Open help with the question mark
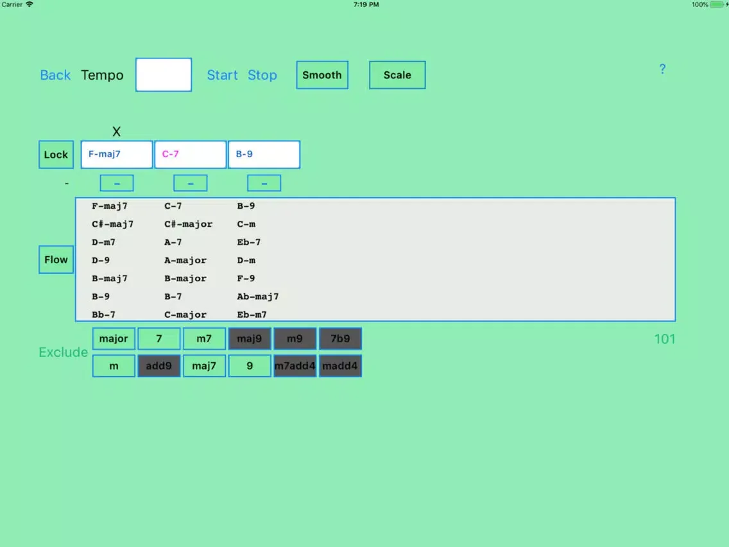Viewport: 729px width, 547px height. coord(662,69)
